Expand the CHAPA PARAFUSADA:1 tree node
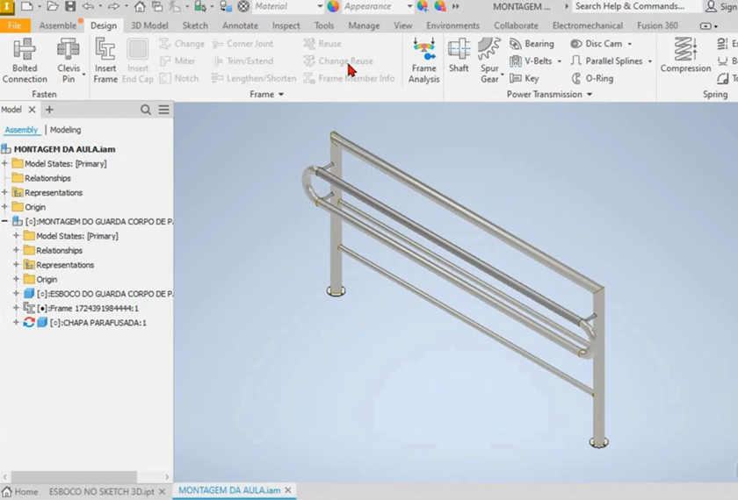Screen dimensions: 738x500 point(16,323)
